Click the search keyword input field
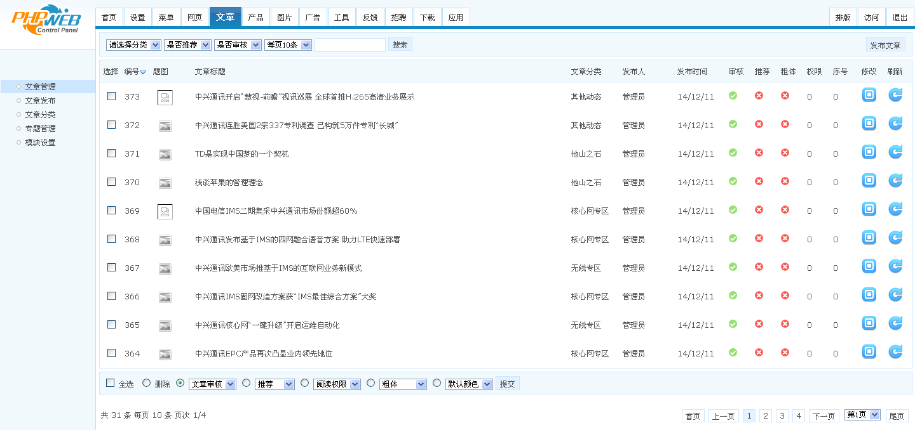This screenshot has height=430, width=915. pos(350,45)
